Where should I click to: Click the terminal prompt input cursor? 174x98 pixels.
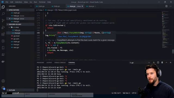pos(38,90)
